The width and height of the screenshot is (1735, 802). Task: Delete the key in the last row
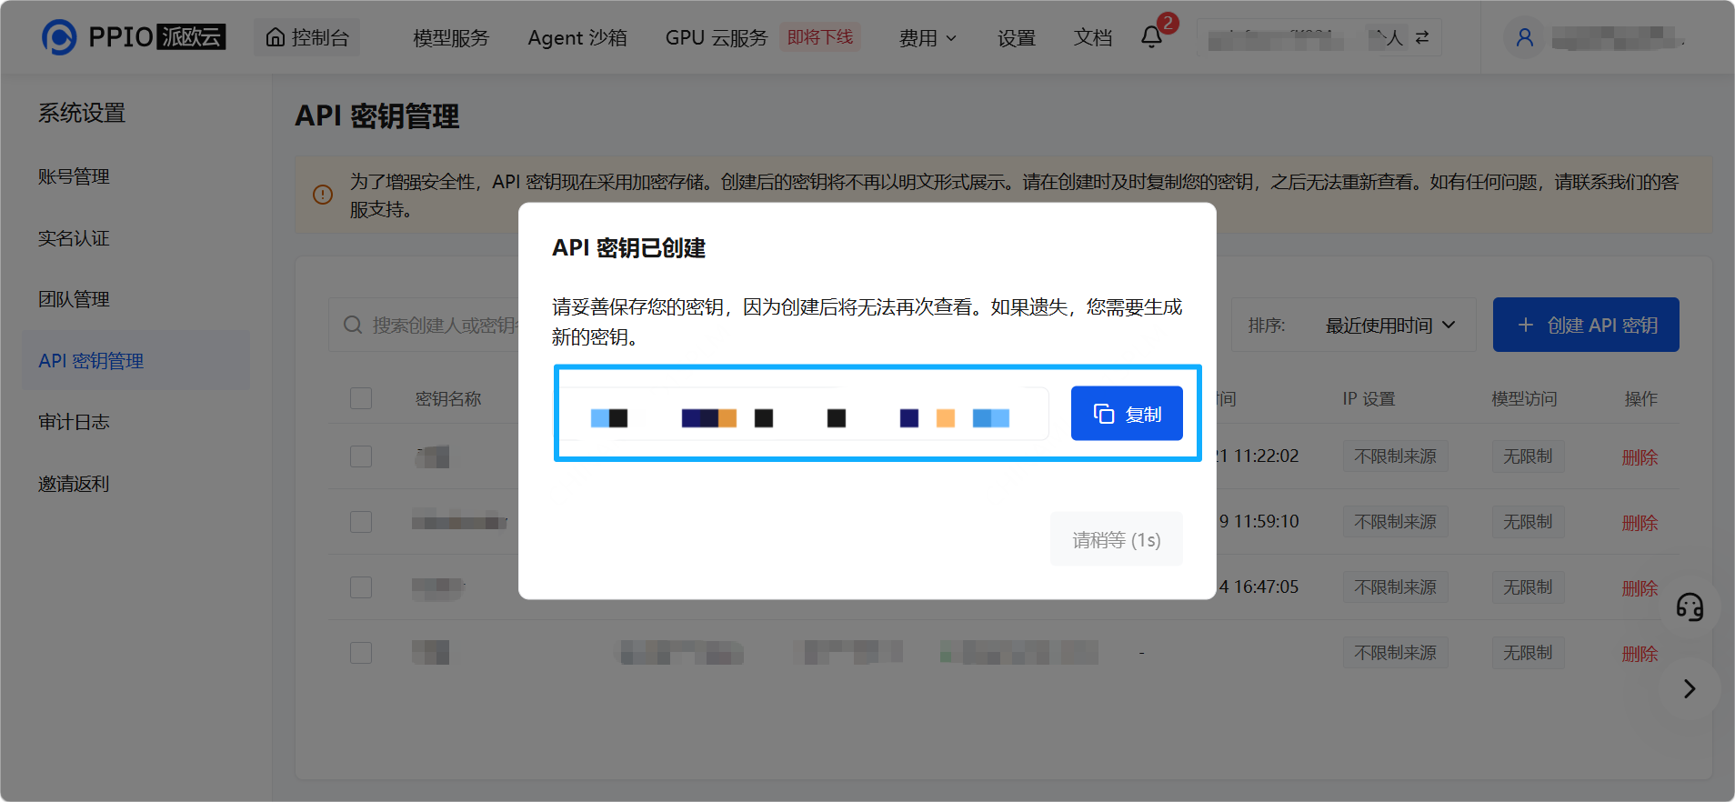[1640, 654]
